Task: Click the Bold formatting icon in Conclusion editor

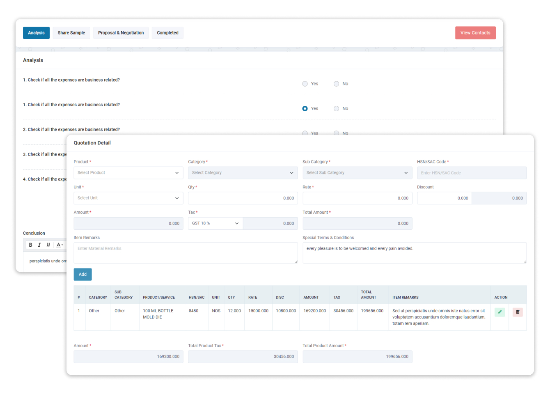Action: click(x=30, y=245)
